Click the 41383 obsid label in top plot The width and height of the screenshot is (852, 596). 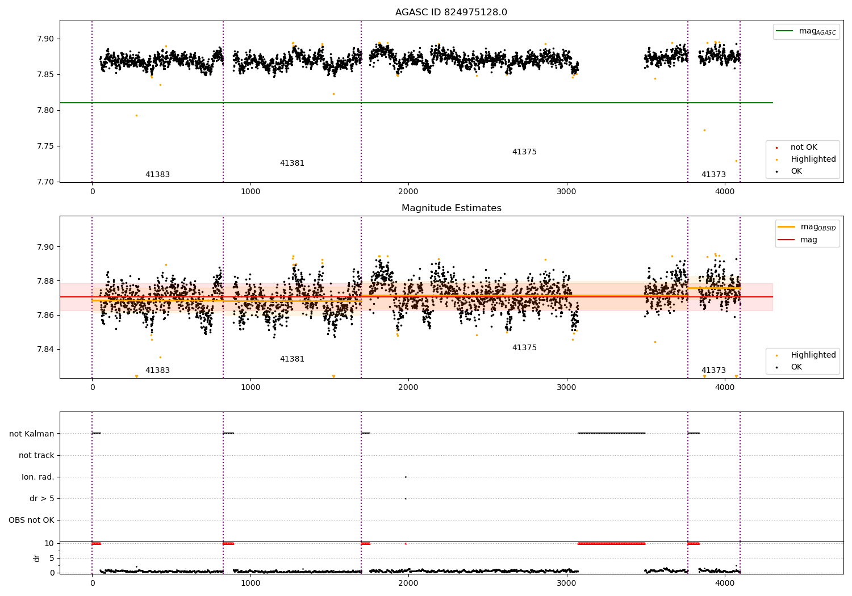point(157,175)
